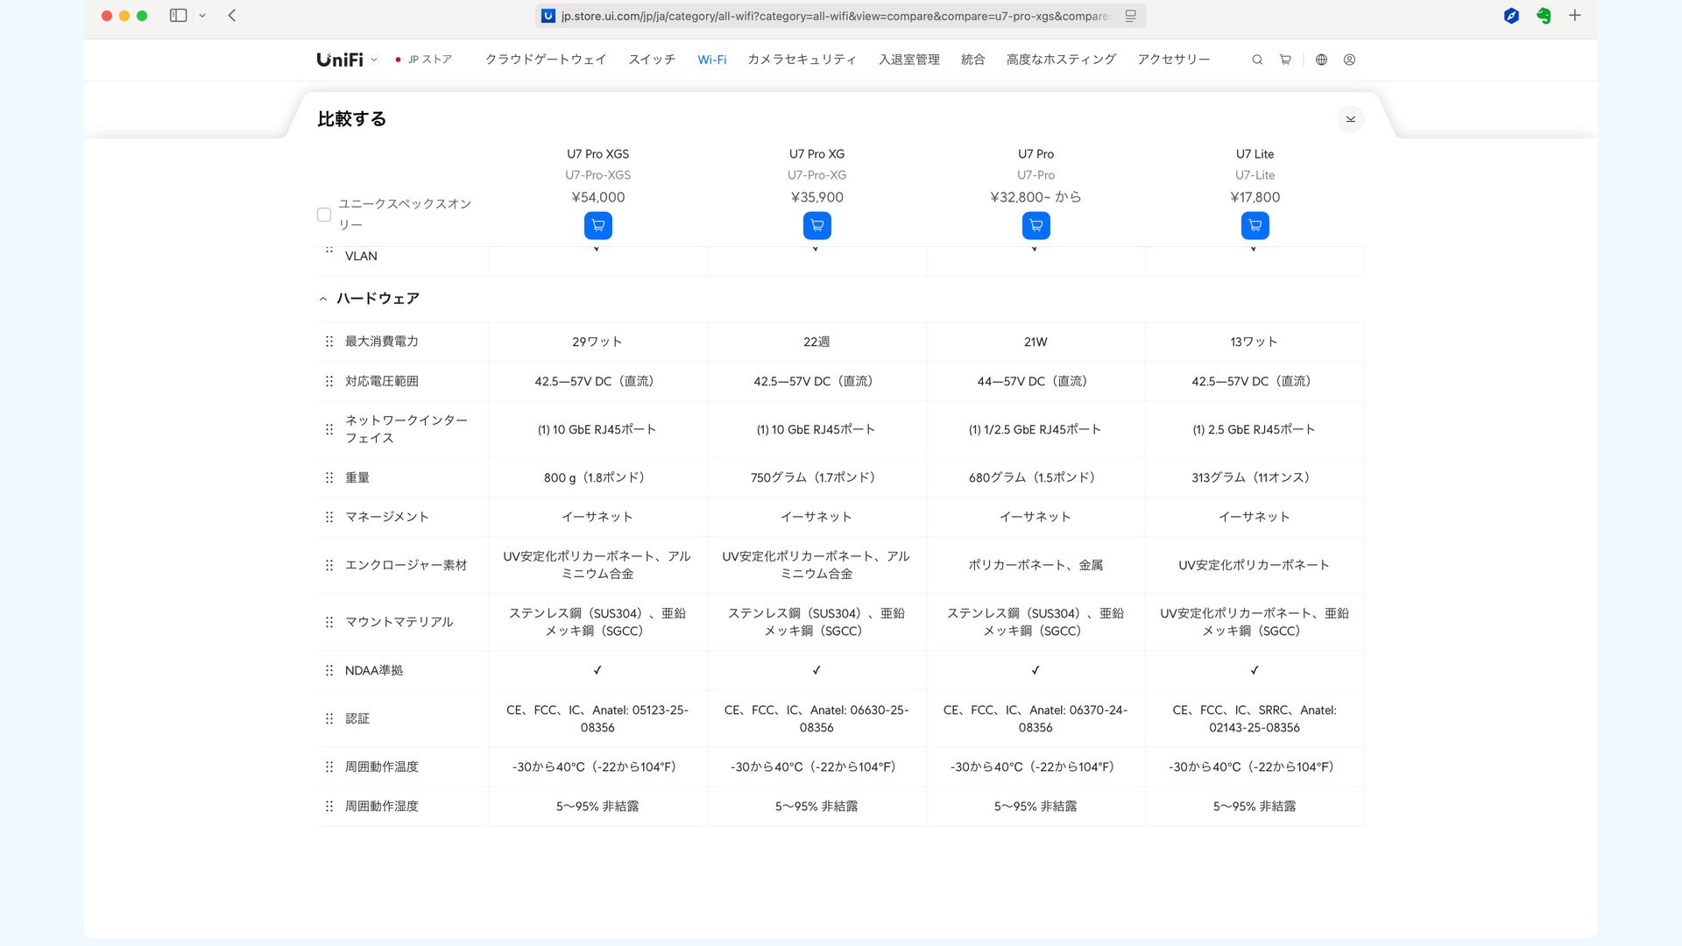Click drag handle for NDAA準拠 row

pos(329,670)
